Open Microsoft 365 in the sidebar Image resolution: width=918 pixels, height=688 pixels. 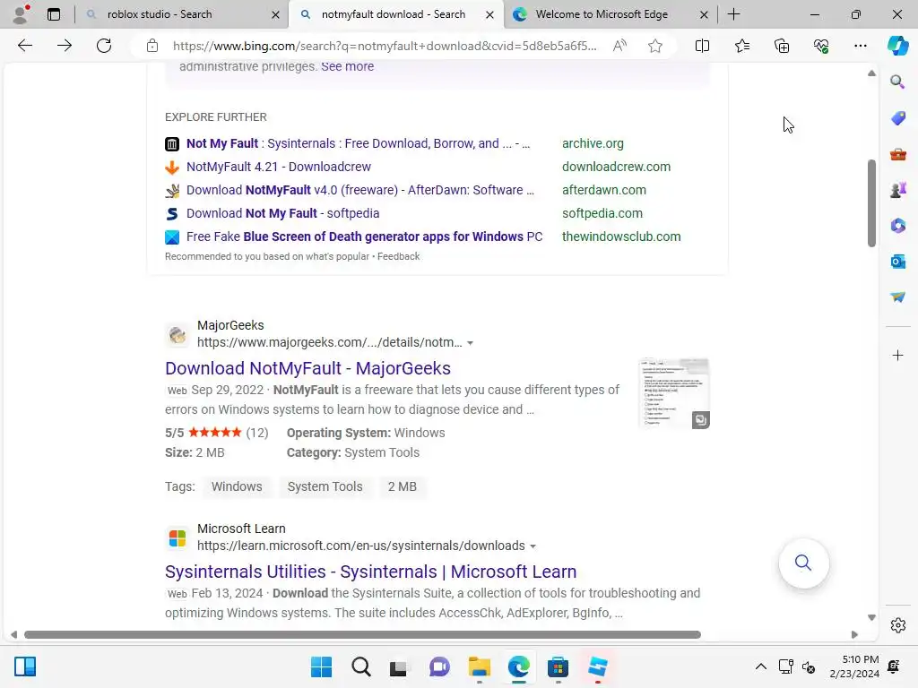(x=897, y=226)
